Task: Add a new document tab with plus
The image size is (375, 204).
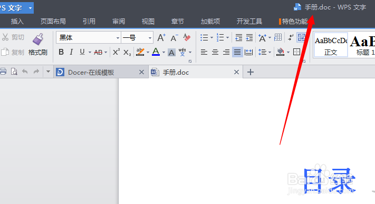Action: point(251,72)
